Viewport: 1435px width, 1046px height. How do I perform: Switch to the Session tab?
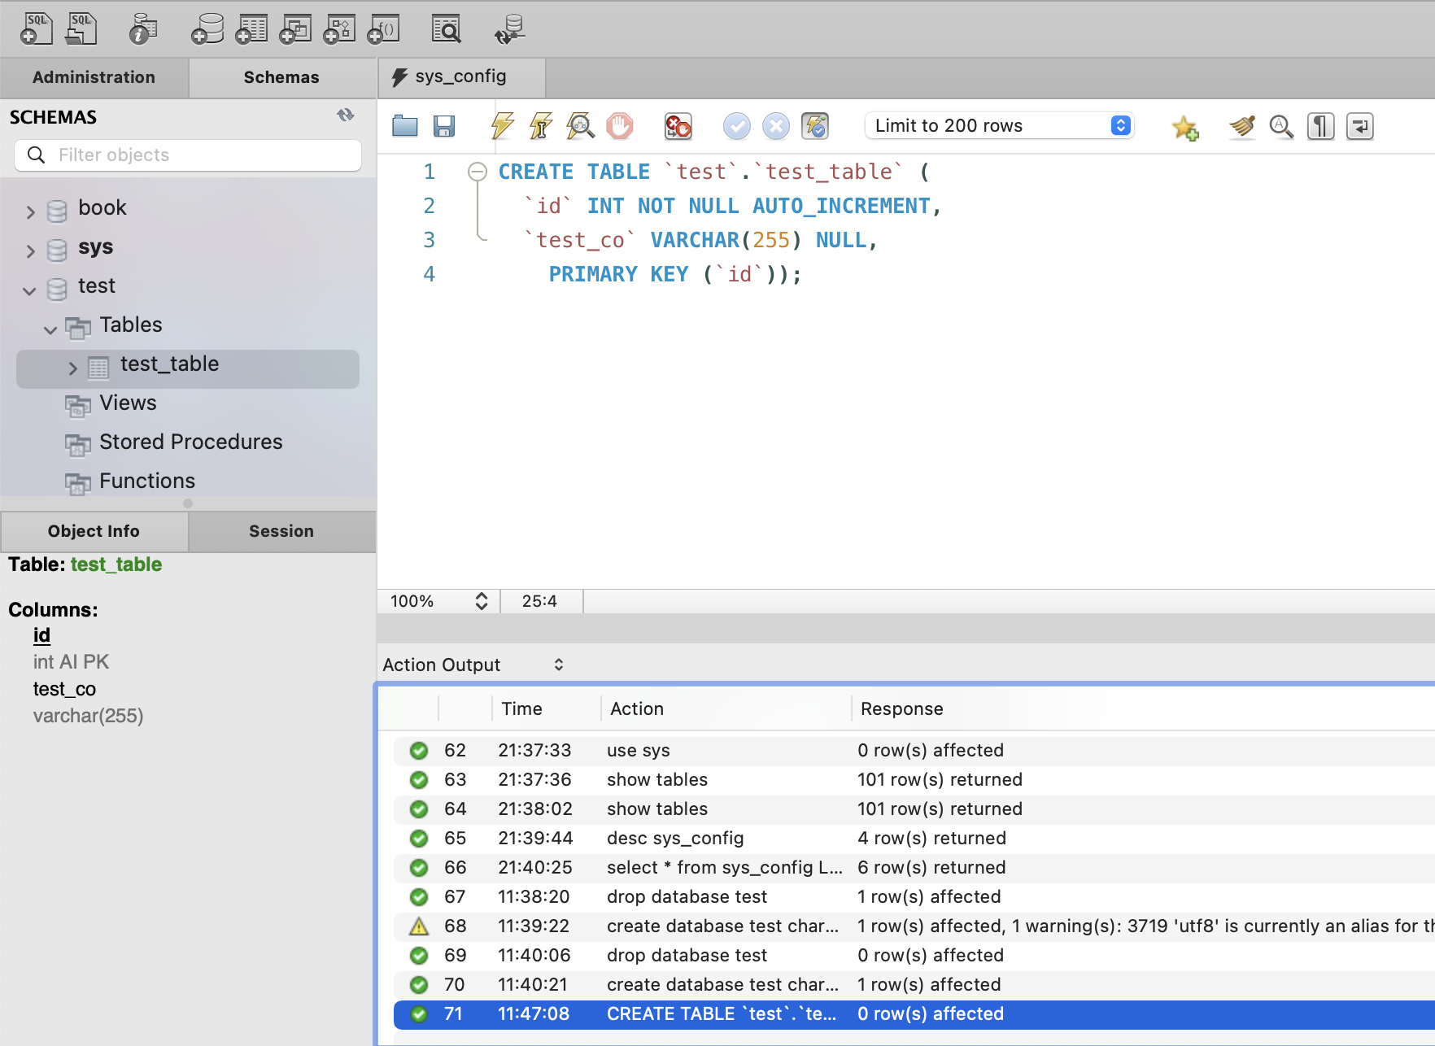pos(281,531)
